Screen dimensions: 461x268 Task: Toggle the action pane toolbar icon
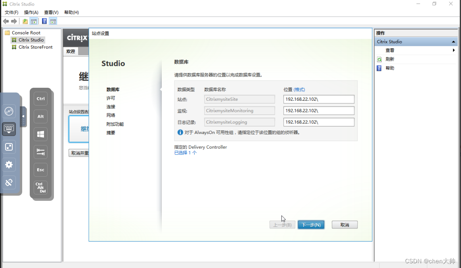(53, 21)
